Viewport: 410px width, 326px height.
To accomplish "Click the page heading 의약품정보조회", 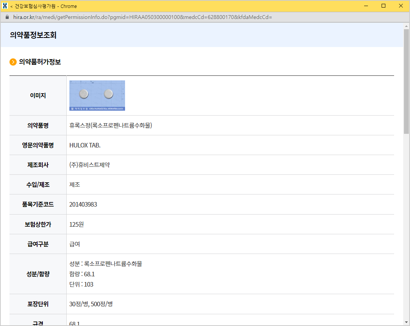I will tap(33, 35).
